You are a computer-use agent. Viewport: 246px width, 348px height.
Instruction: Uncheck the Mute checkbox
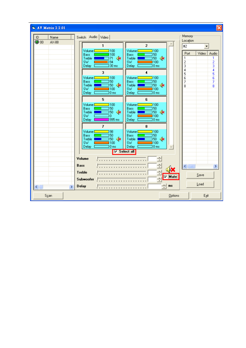click(x=165, y=177)
